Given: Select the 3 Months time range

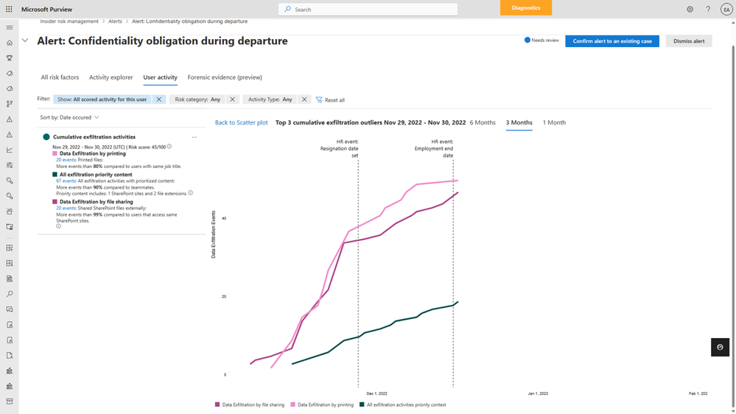Looking at the screenshot, I should tap(519, 122).
